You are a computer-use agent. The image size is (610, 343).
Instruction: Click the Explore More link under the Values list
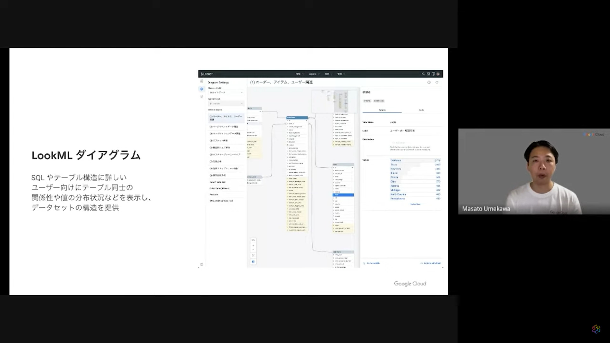point(415,204)
